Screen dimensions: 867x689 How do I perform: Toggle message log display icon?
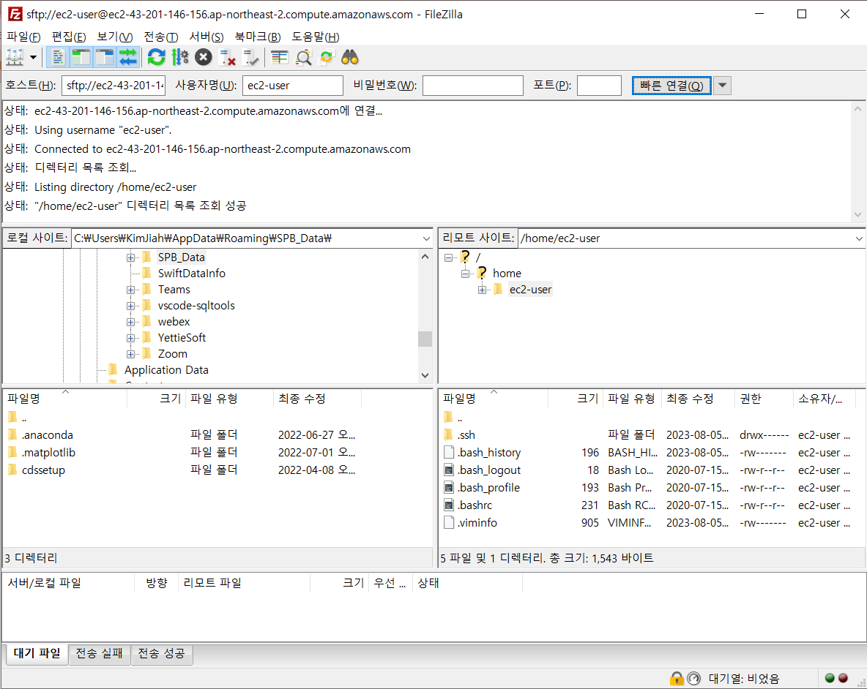pyautogui.click(x=58, y=57)
